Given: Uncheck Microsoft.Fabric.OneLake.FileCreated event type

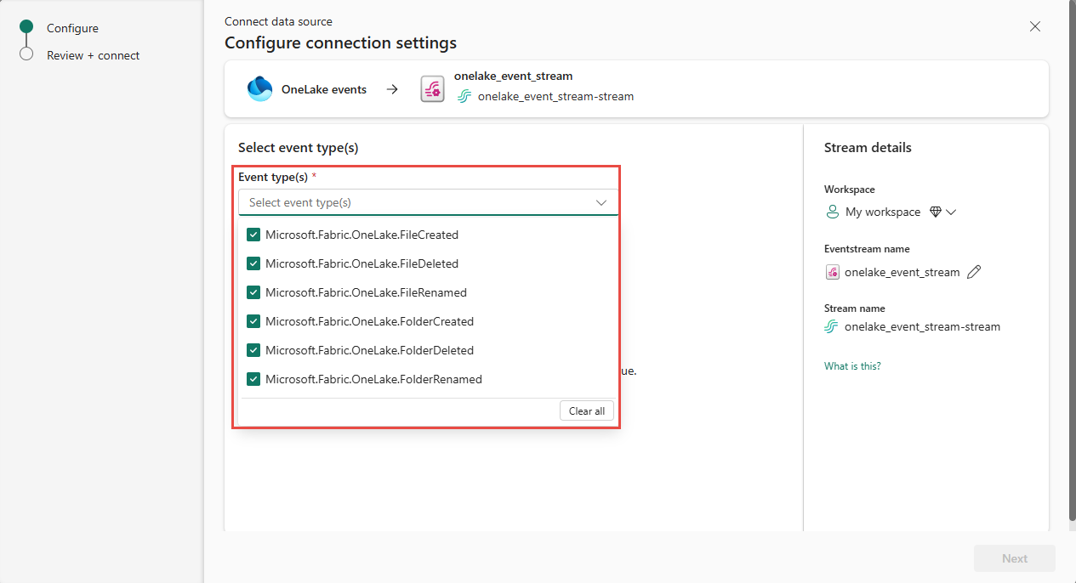Looking at the screenshot, I should [x=253, y=234].
